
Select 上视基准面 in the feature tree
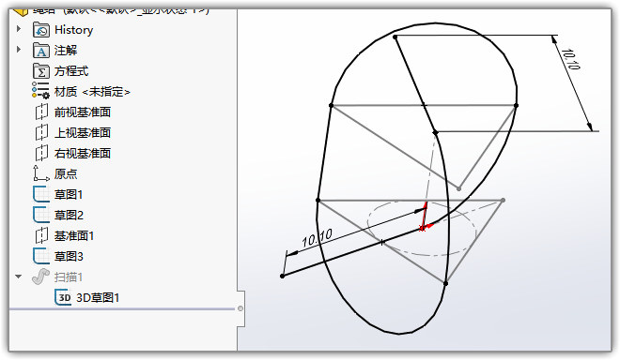[83, 132]
